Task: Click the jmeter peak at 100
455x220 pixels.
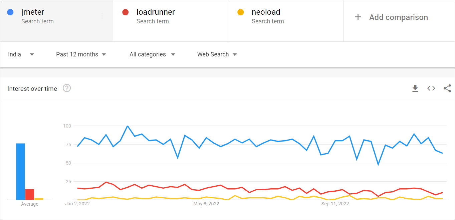Action: point(128,126)
